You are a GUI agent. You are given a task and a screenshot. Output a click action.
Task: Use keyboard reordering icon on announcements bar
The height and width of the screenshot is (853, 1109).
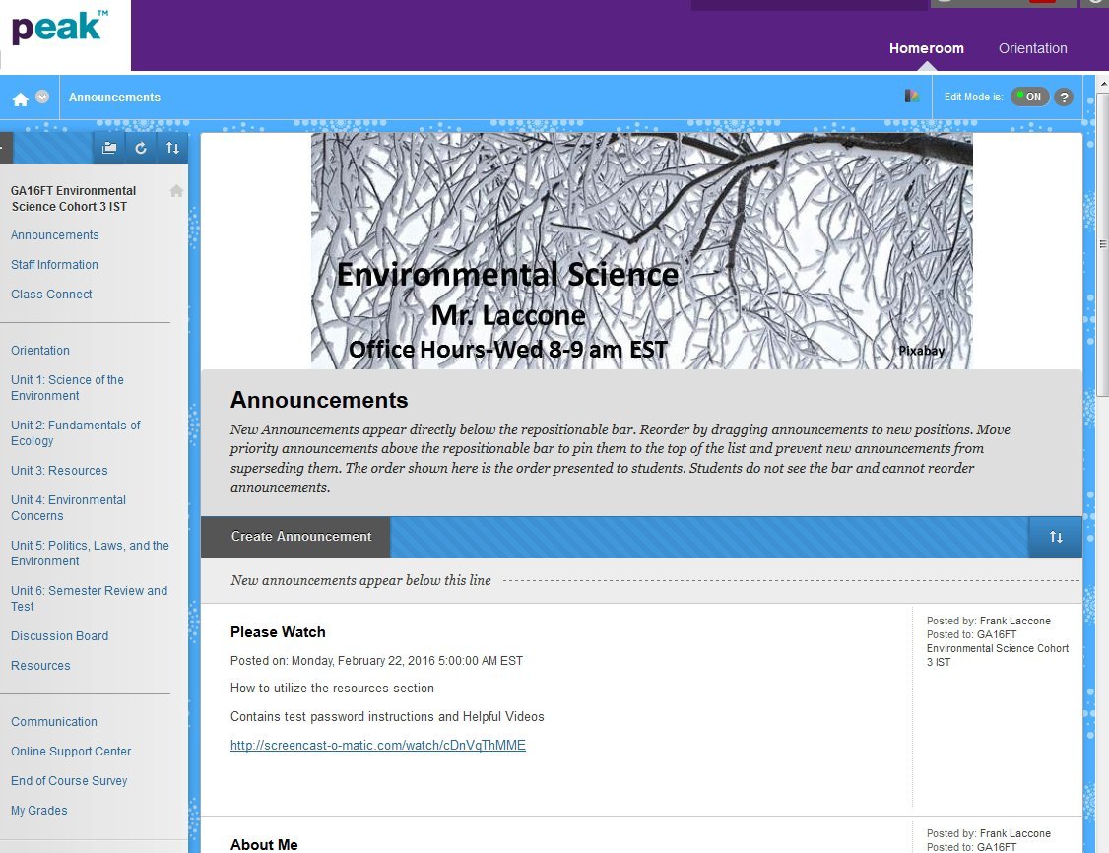click(x=1055, y=537)
